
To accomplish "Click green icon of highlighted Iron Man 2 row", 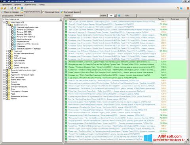I will click(66, 62).
